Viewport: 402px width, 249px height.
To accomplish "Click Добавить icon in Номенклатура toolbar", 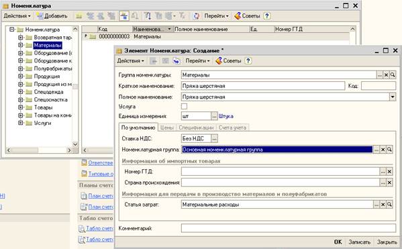I will pos(40,16).
